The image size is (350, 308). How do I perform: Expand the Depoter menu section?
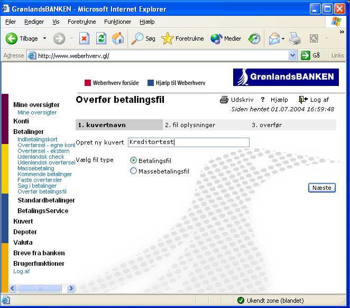(25, 232)
